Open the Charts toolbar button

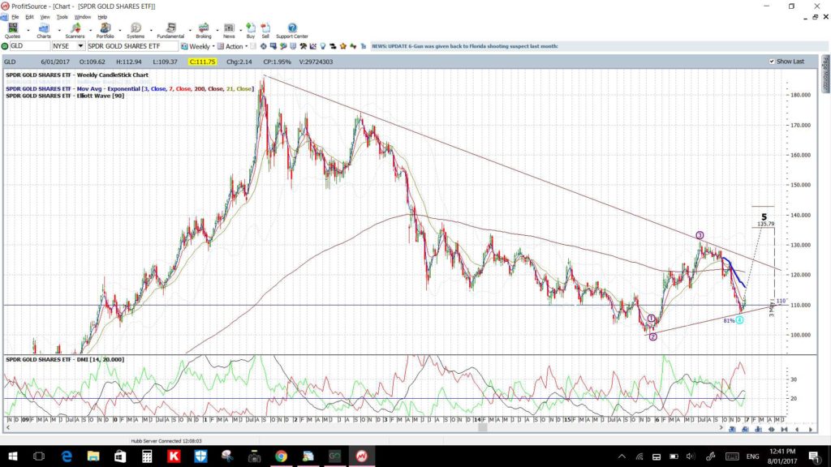pos(44,31)
